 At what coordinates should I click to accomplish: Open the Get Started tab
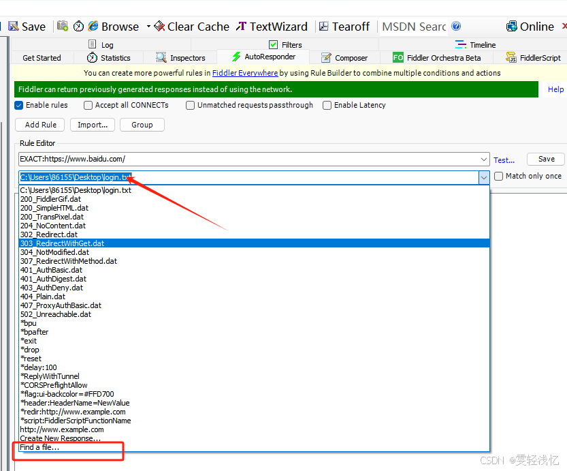tap(42, 58)
